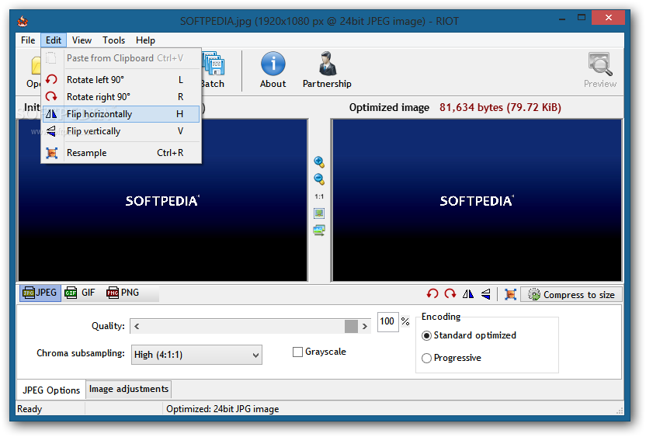Open the Image adjustments tab

(x=129, y=389)
